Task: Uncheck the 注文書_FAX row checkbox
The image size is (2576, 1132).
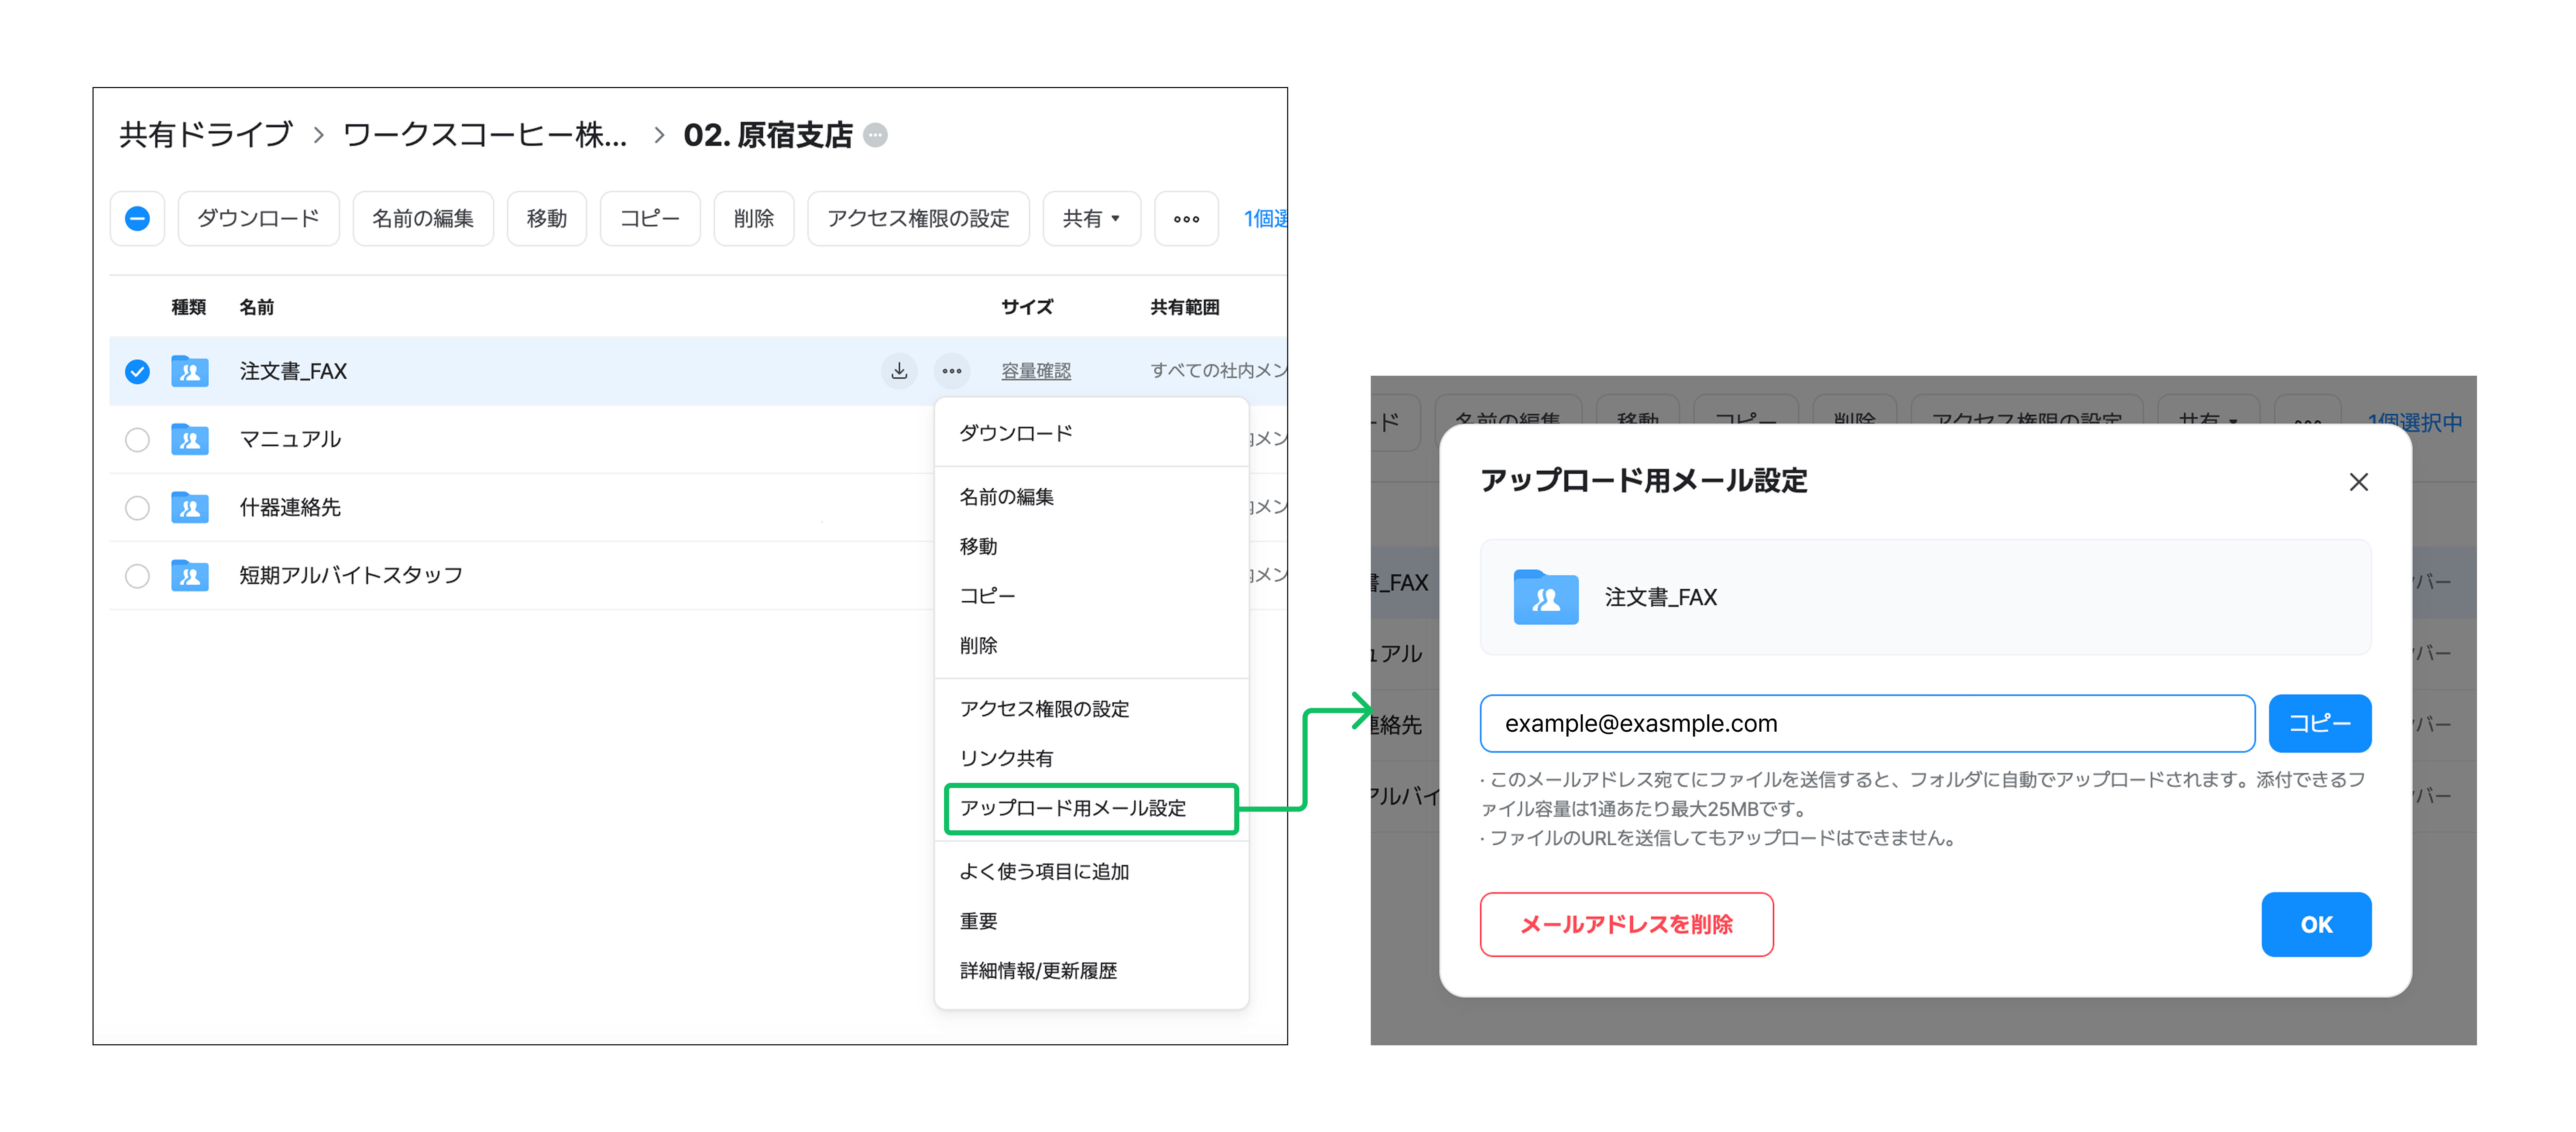Action: 137,371
